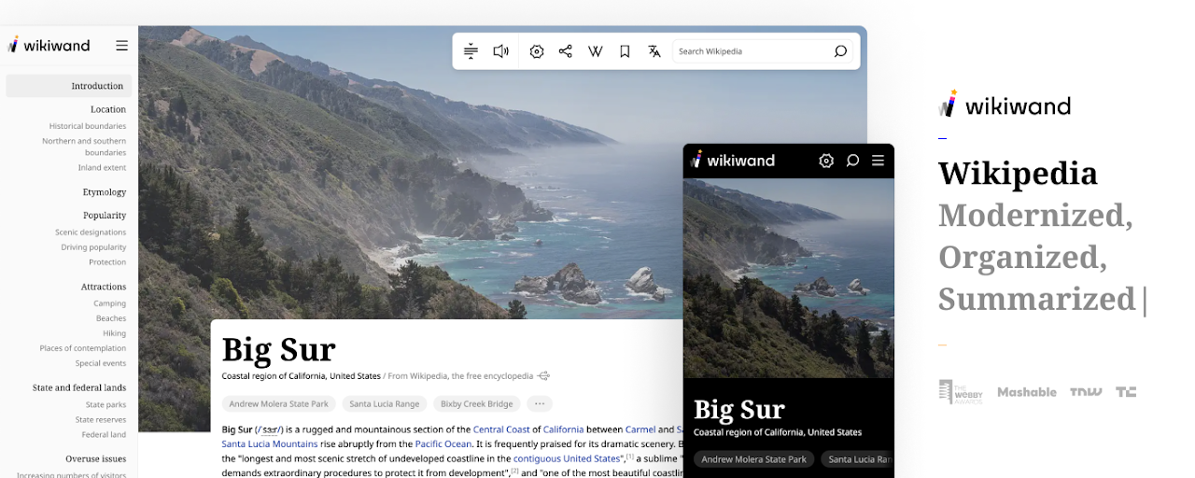Screen dimensions: 1195x478
Task: Open Northern and southern boundaries subsection
Action: point(84,147)
